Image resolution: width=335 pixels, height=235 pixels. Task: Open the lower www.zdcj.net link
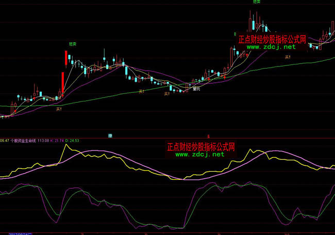coord(200,154)
